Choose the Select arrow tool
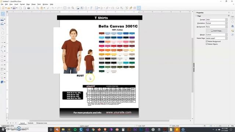The image size is (235, 132). click(3, 14)
